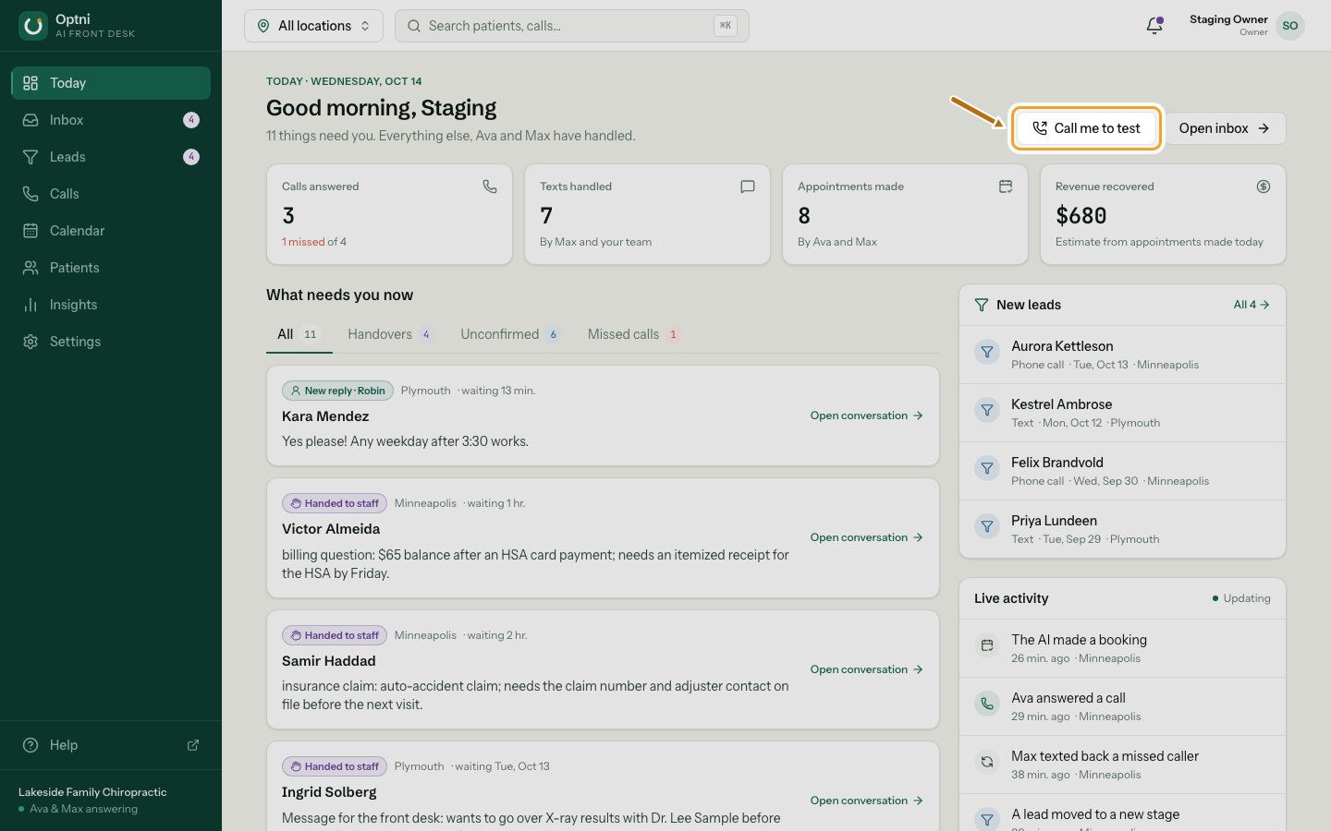Screen dimensions: 1331x831
Task: Click the Call me to test button
Action: [1085, 128]
